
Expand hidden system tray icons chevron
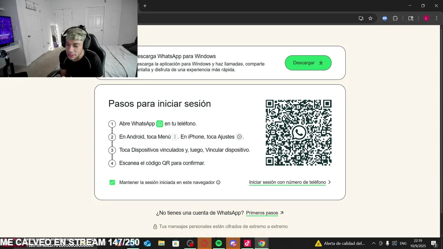[x=374, y=243]
